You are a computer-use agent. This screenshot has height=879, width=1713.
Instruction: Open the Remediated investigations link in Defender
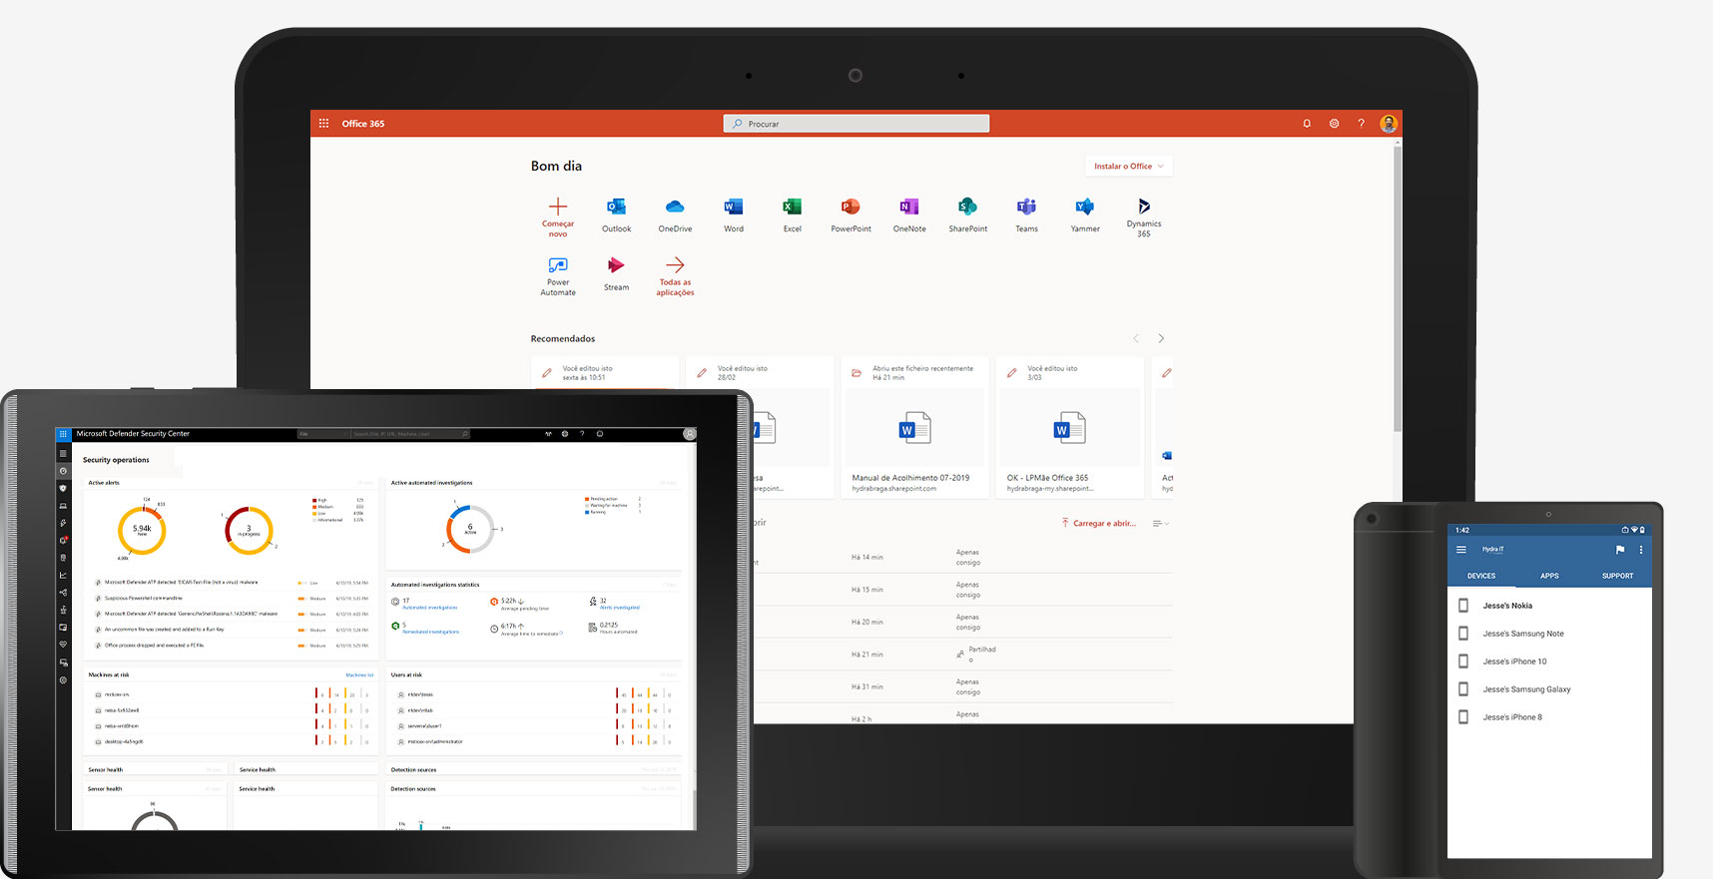pos(430,632)
